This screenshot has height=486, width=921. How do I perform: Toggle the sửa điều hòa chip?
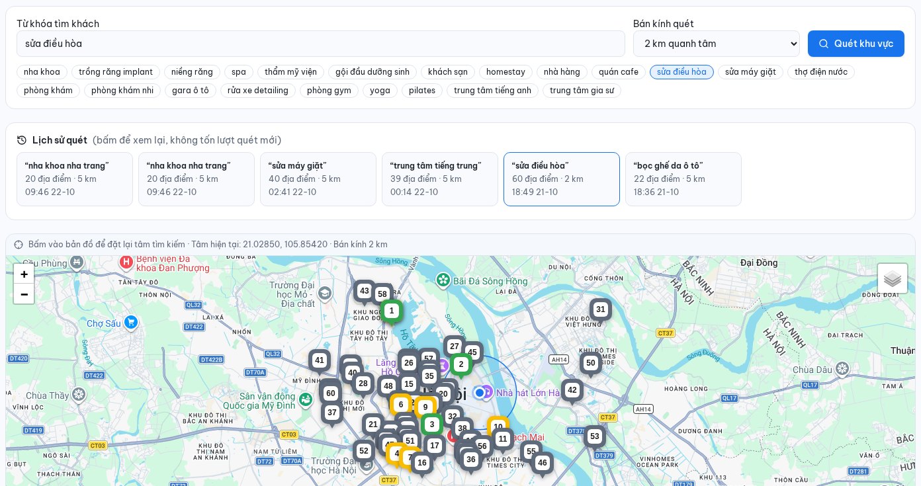[x=681, y=72]
